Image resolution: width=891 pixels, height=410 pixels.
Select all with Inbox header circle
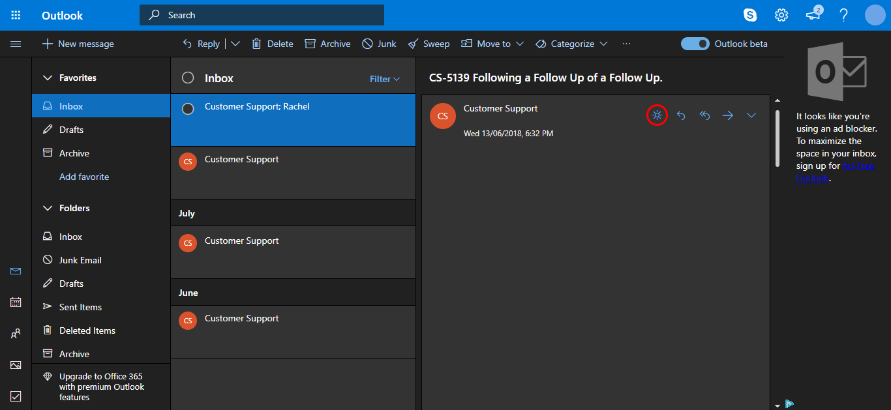[188, 78]
